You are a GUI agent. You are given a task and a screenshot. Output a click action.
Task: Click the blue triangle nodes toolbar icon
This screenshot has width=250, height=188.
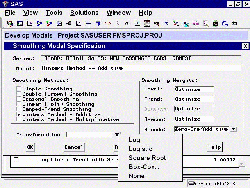click(x=39, y=23)
